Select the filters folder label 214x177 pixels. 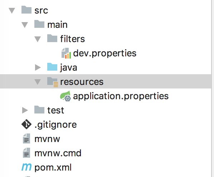(x=73, y=39)
